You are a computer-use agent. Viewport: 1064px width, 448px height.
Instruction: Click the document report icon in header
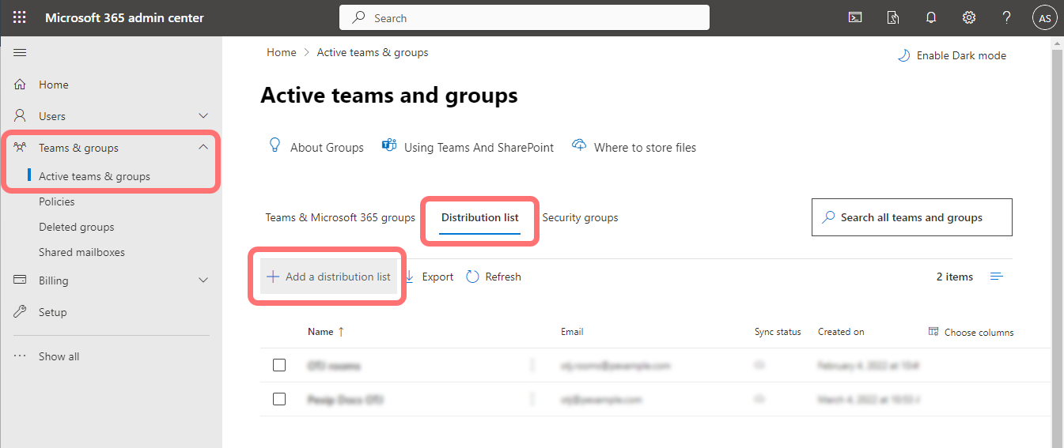coord(893,17)
